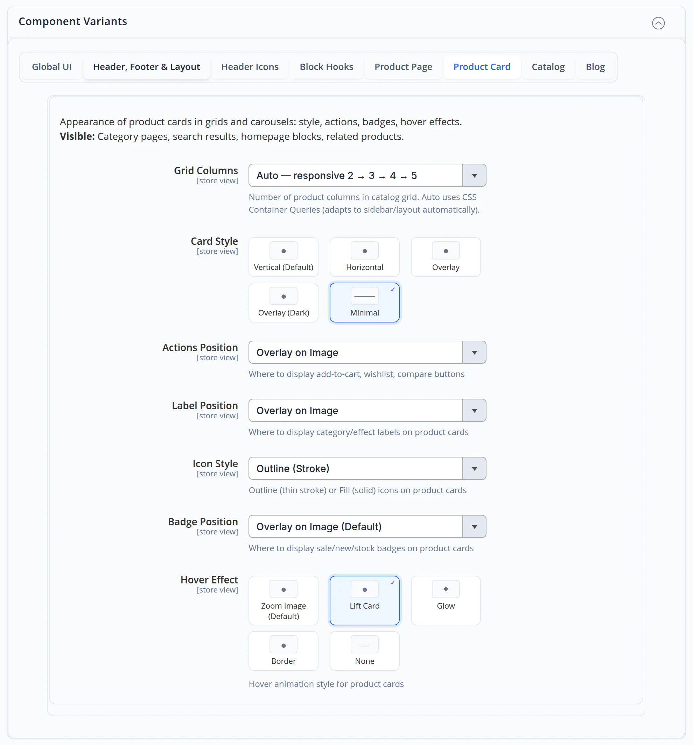Click the Zoom Image option dot icon
This screenshot has height=745, width=693.
click(x=283, y=589)
